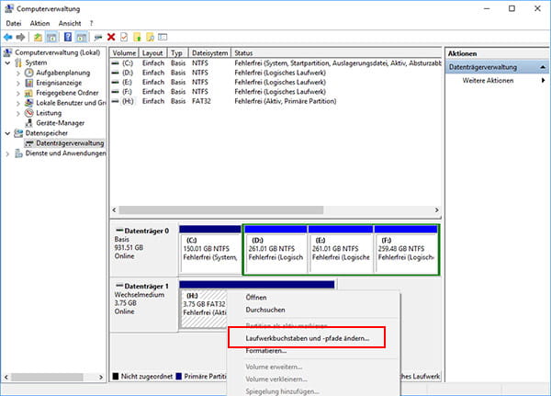The height and width of the screenshot is (396, 551).
Task: Select Formatieren in the context menu
Action: 266,350
